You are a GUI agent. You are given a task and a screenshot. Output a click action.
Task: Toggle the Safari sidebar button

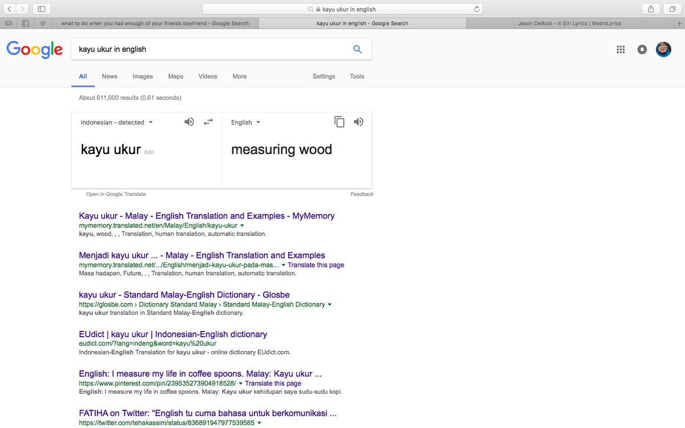[42, 9]
